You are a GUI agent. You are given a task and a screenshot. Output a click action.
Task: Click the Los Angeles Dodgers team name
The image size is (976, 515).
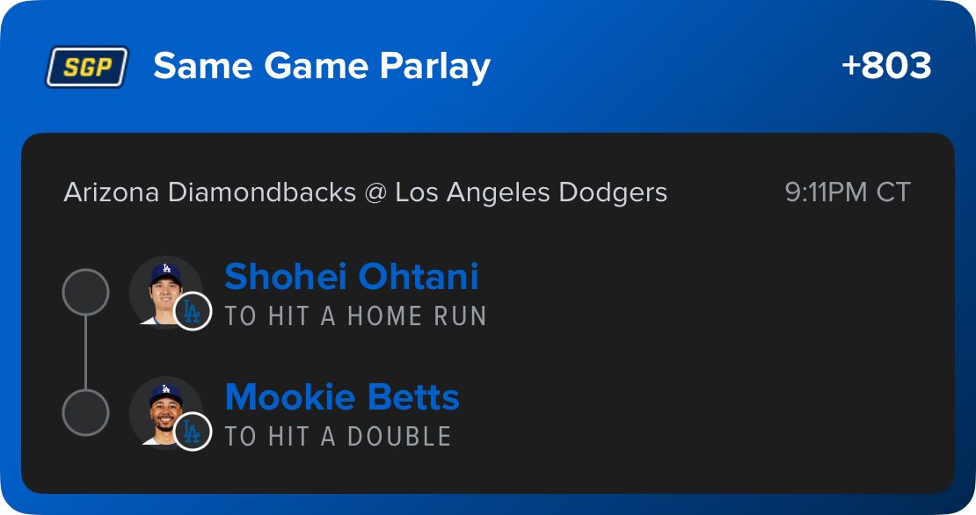[x=531, y=192]
